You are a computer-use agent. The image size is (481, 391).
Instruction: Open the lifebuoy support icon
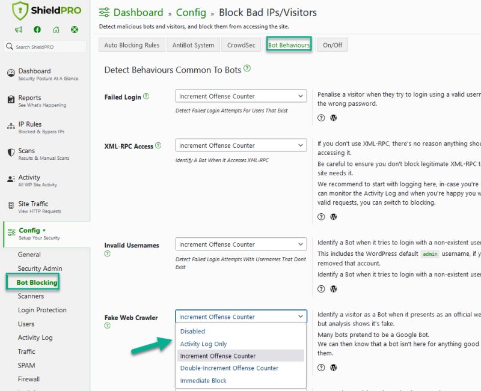coord(75,29)
